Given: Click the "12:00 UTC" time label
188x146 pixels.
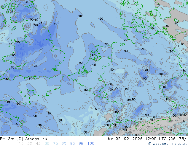Looking at the screenshot, I should [x=156, y=139].
